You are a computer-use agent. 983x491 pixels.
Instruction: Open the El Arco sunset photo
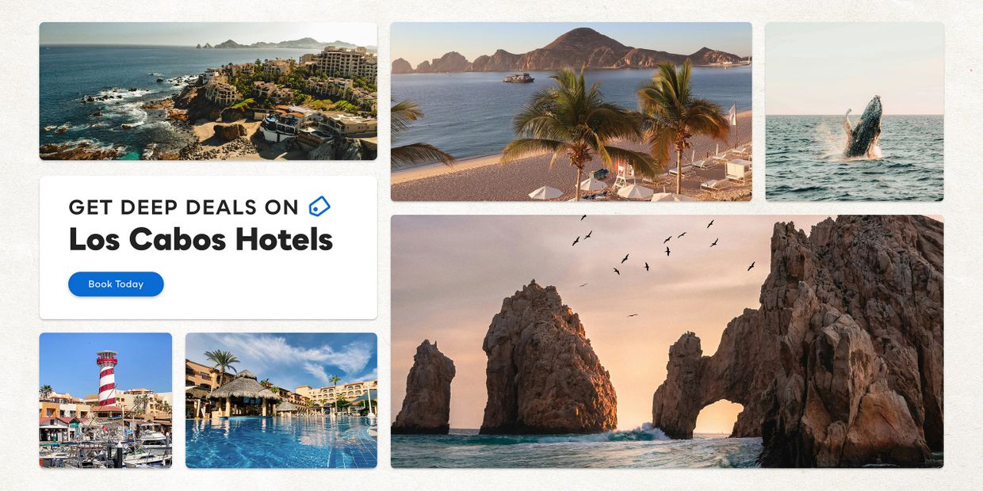(667, 341)
